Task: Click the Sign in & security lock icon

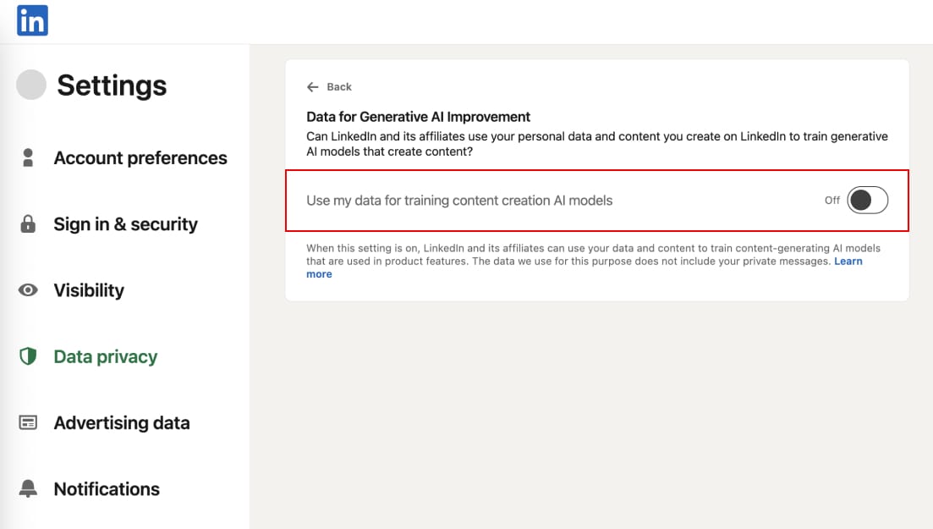Action: click(28, 224)
